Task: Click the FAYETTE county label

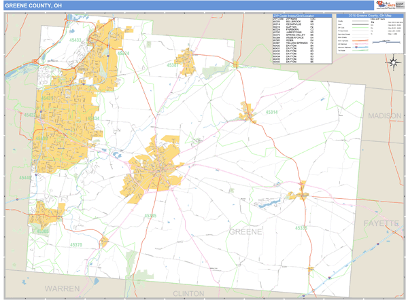Action: [x=379, y=223]
